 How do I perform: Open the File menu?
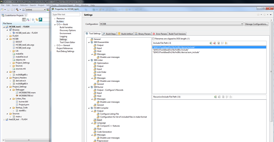tap(3, 5)
